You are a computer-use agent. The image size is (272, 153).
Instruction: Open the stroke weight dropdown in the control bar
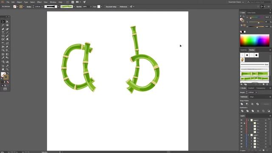tap(42, 7)
